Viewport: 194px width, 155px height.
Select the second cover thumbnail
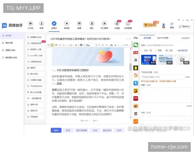coord(166,60)
